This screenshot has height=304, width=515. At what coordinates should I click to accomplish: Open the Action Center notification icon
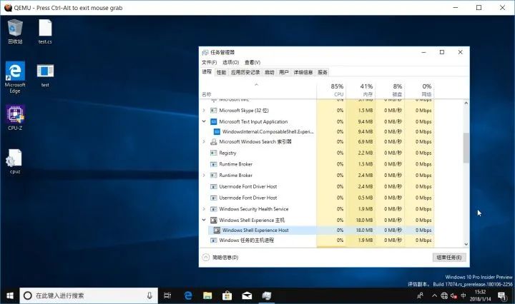tap(502, 296)
